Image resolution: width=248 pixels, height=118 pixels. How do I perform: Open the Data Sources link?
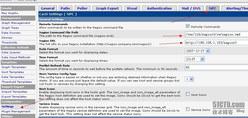click(x=11, y=33)
